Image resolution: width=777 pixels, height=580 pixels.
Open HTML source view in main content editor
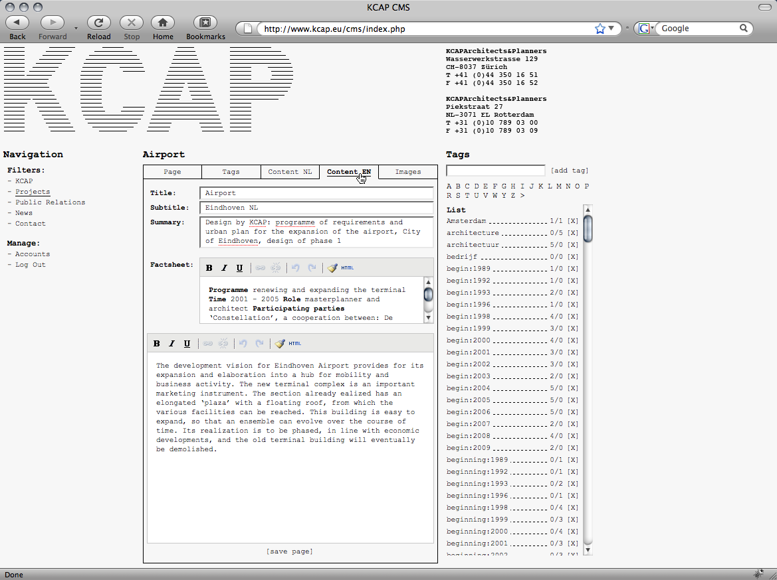(295, 344)
